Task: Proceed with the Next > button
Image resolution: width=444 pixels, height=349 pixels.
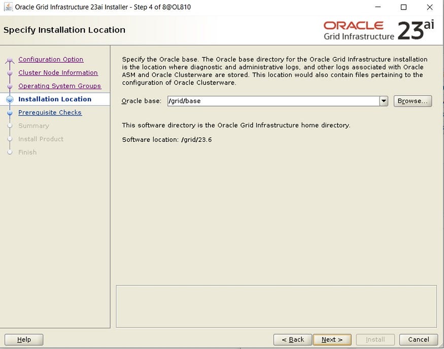Action: [332, 339]
